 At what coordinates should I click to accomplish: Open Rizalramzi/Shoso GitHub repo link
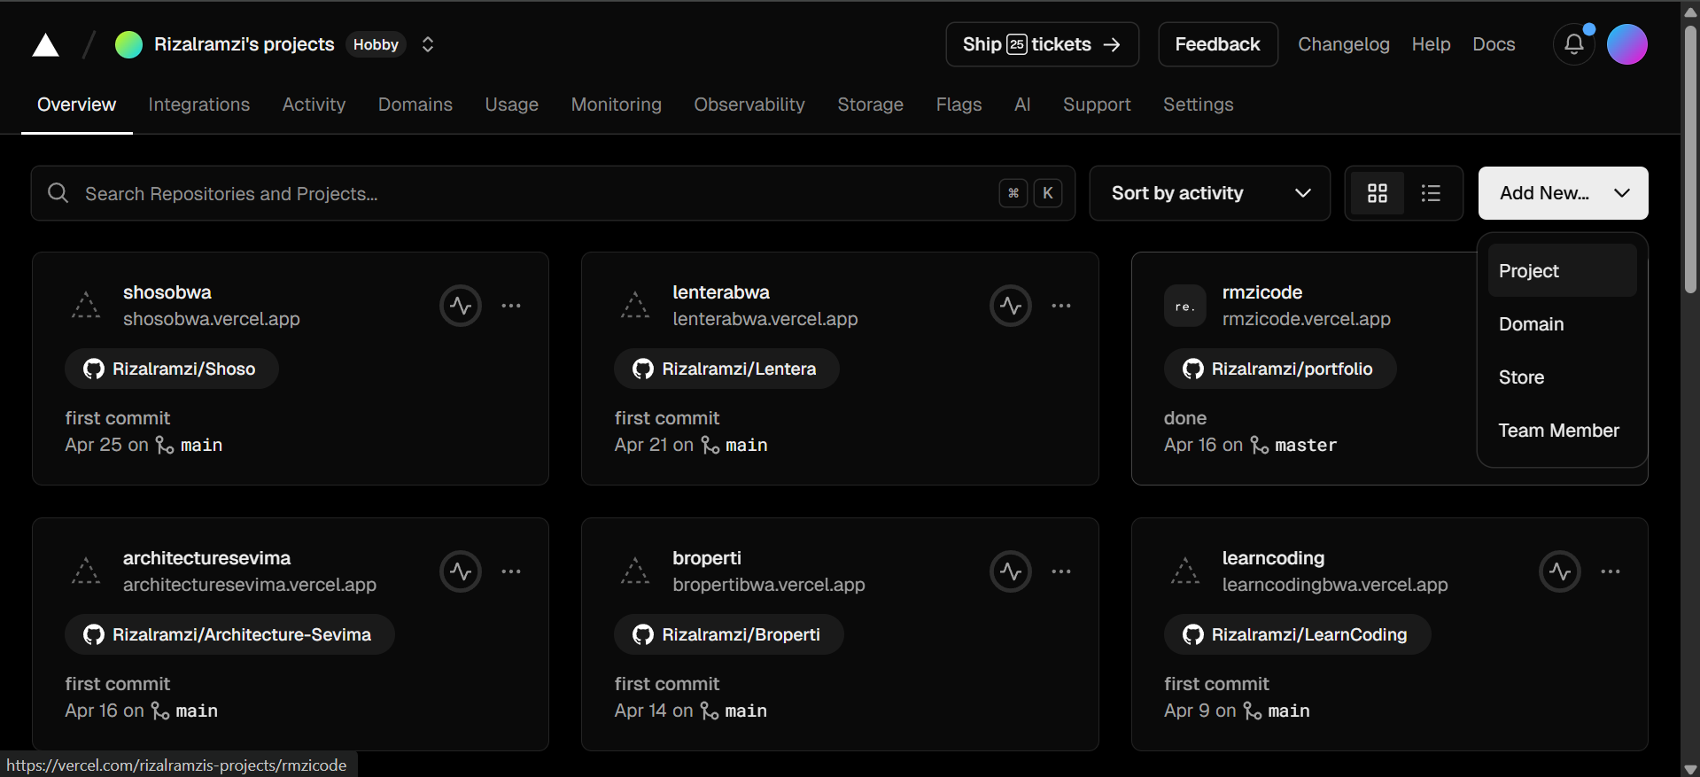click(172, 369)
